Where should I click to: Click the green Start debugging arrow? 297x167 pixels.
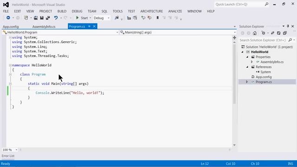pyautogui.click(x=77, y=18)
